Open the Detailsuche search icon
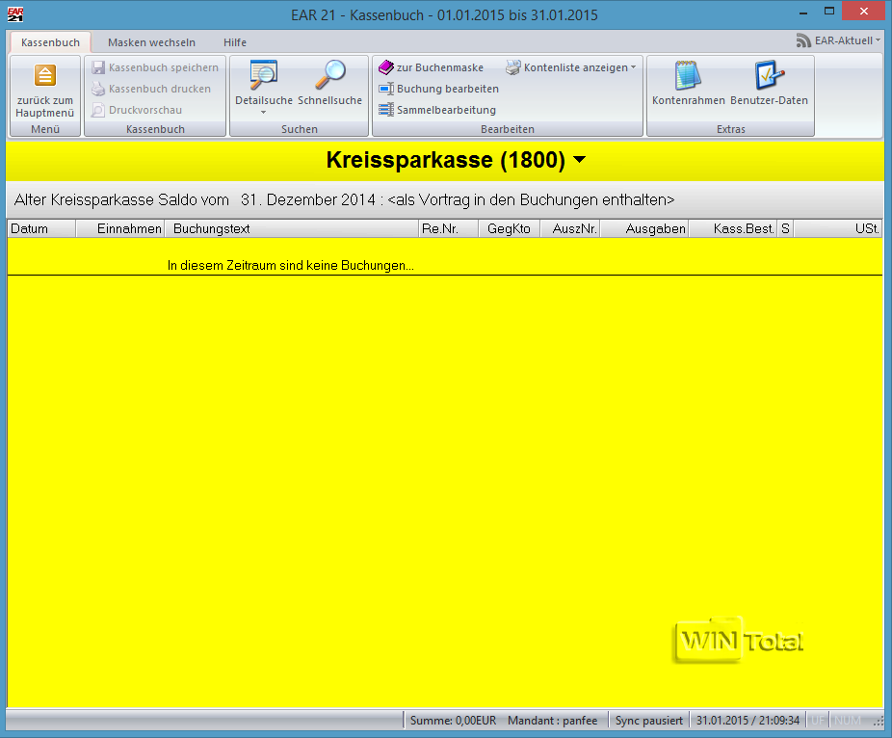 [x=263, y=75]
